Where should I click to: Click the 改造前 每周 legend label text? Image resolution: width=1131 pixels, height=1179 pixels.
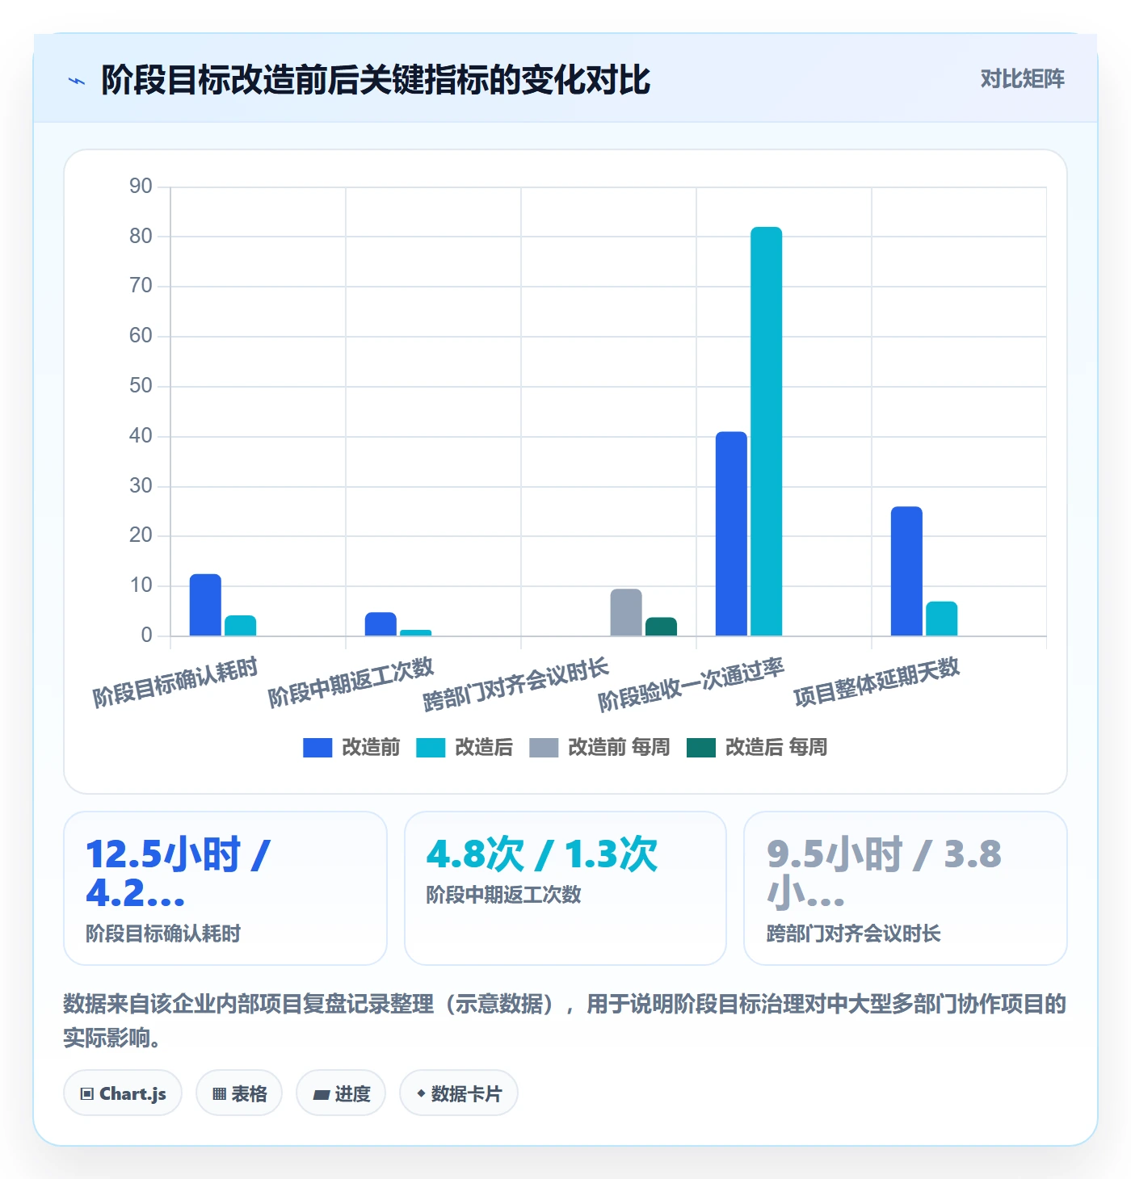pyautogui.click(x=619, y=748)
